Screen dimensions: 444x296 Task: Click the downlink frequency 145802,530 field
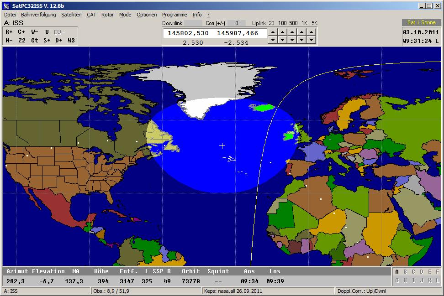[188, 33]
